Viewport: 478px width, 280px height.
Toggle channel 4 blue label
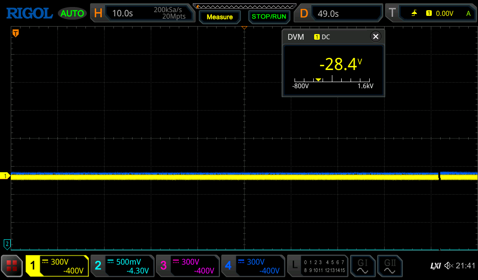(253, 266)
